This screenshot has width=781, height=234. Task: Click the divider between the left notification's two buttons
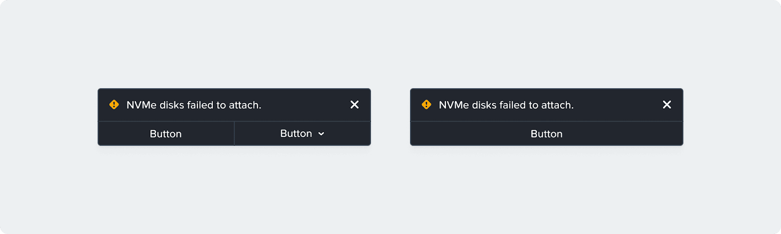[234, 134]
